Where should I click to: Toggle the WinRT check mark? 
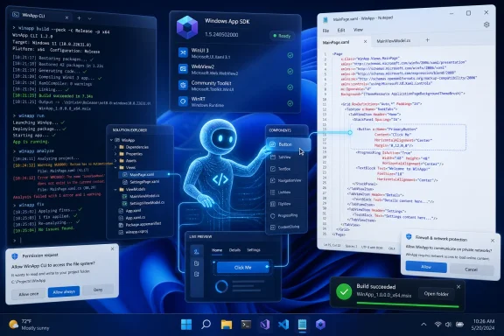tap(290, 103)
